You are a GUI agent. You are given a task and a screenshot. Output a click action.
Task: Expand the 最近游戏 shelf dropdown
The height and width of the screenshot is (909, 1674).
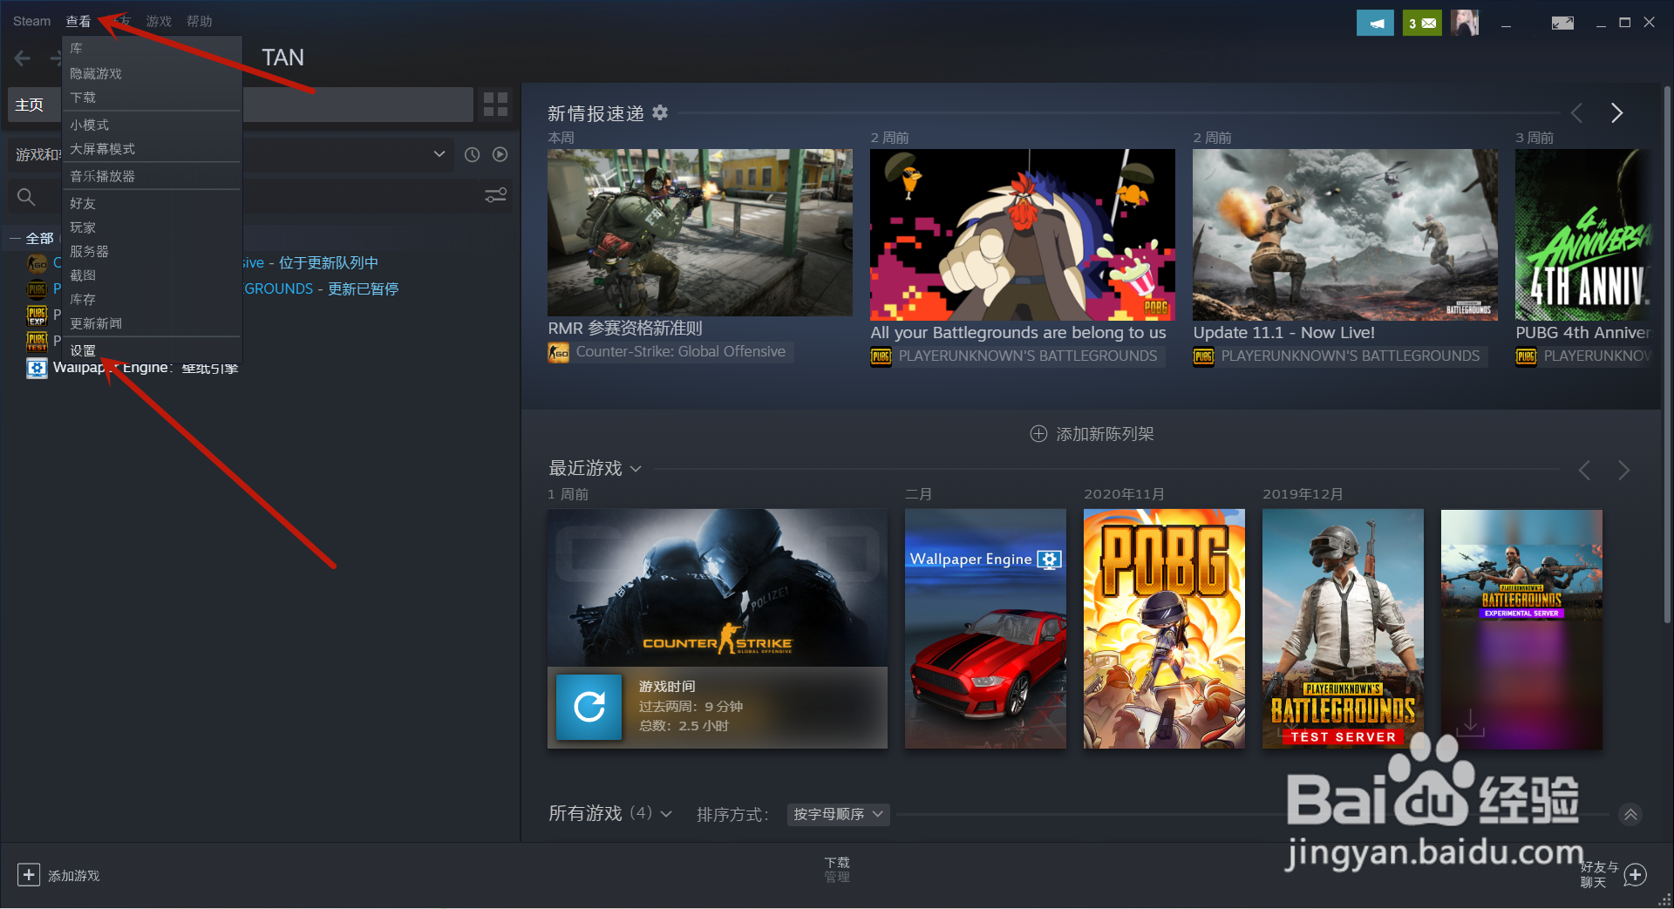636,469
